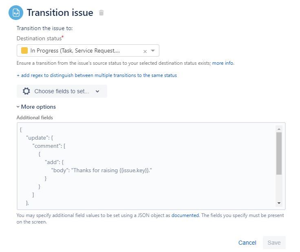The height and width of the screenshot is (252, 300).
Task: Save the transition issue action
Action: click(x=274, y=243)
